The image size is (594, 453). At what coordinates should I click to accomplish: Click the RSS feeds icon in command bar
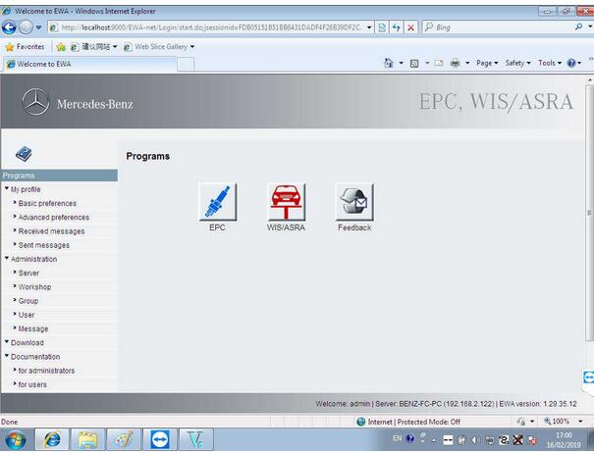(x=414, y=63)
